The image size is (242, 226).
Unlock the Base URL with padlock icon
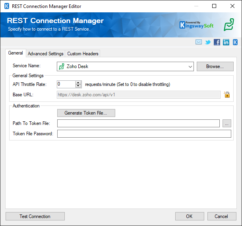pos(227,94)
